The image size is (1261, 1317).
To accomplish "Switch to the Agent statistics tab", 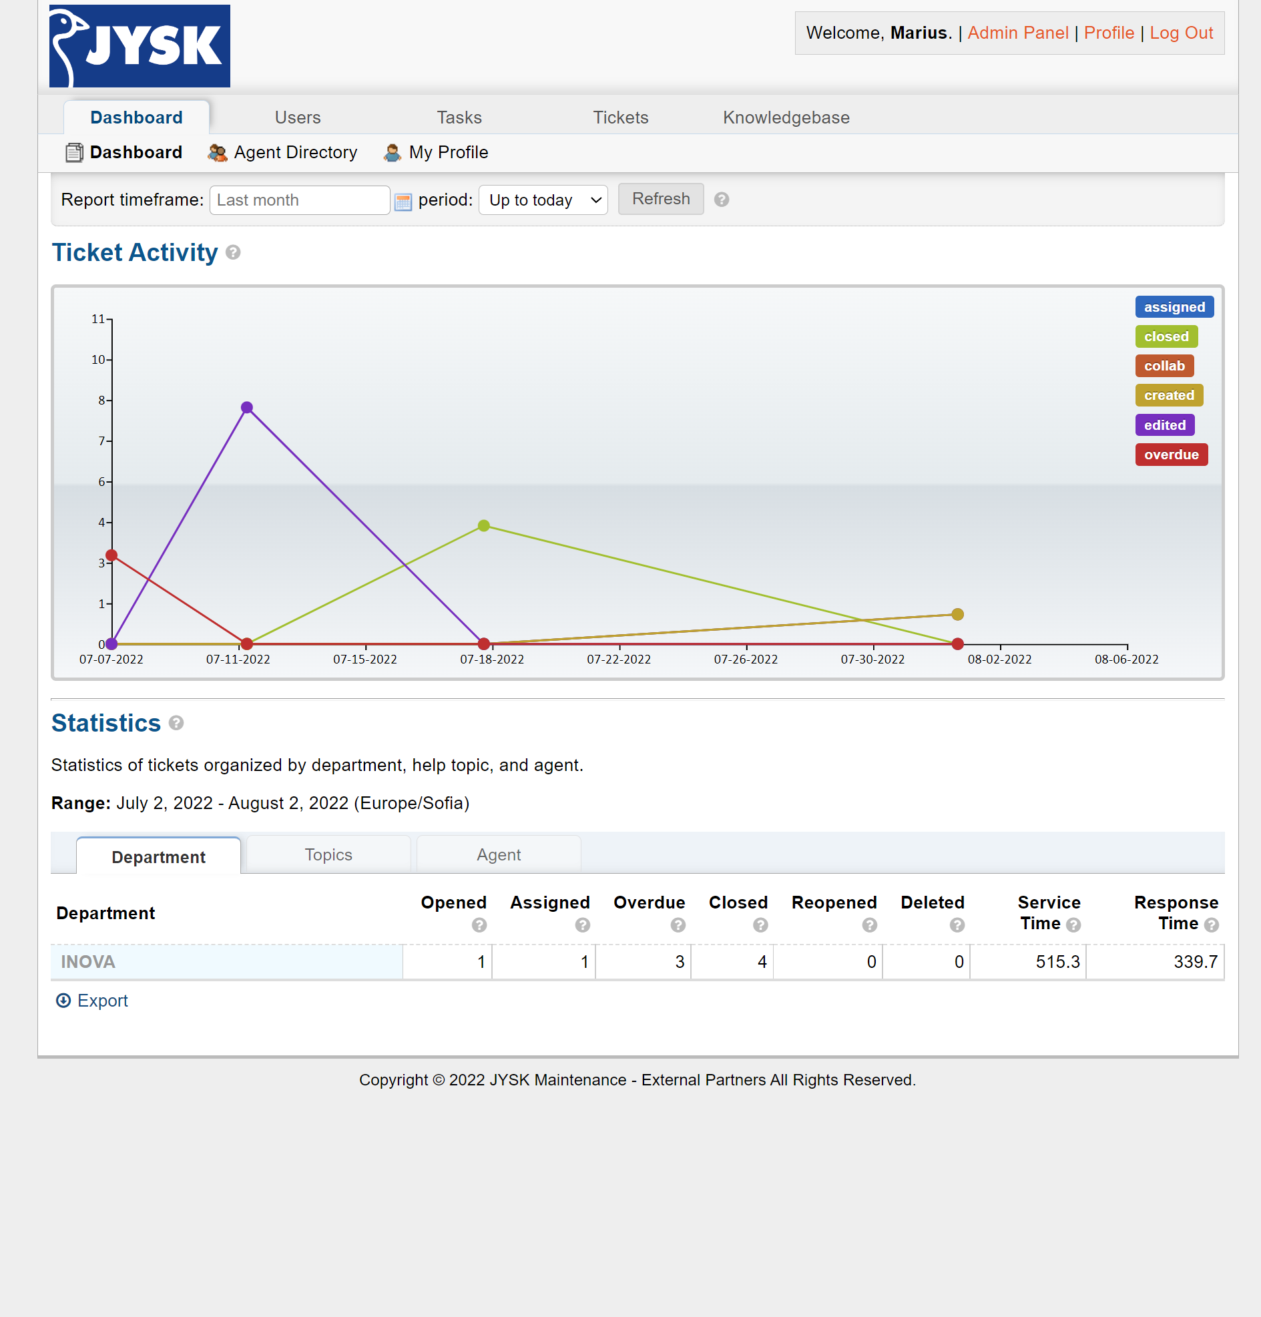I will pyautogui.click(x=499, y=854).
